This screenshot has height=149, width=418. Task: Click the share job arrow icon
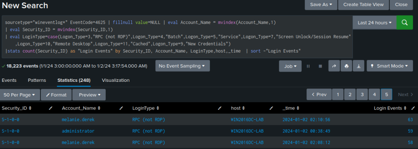tap(334, 66)
